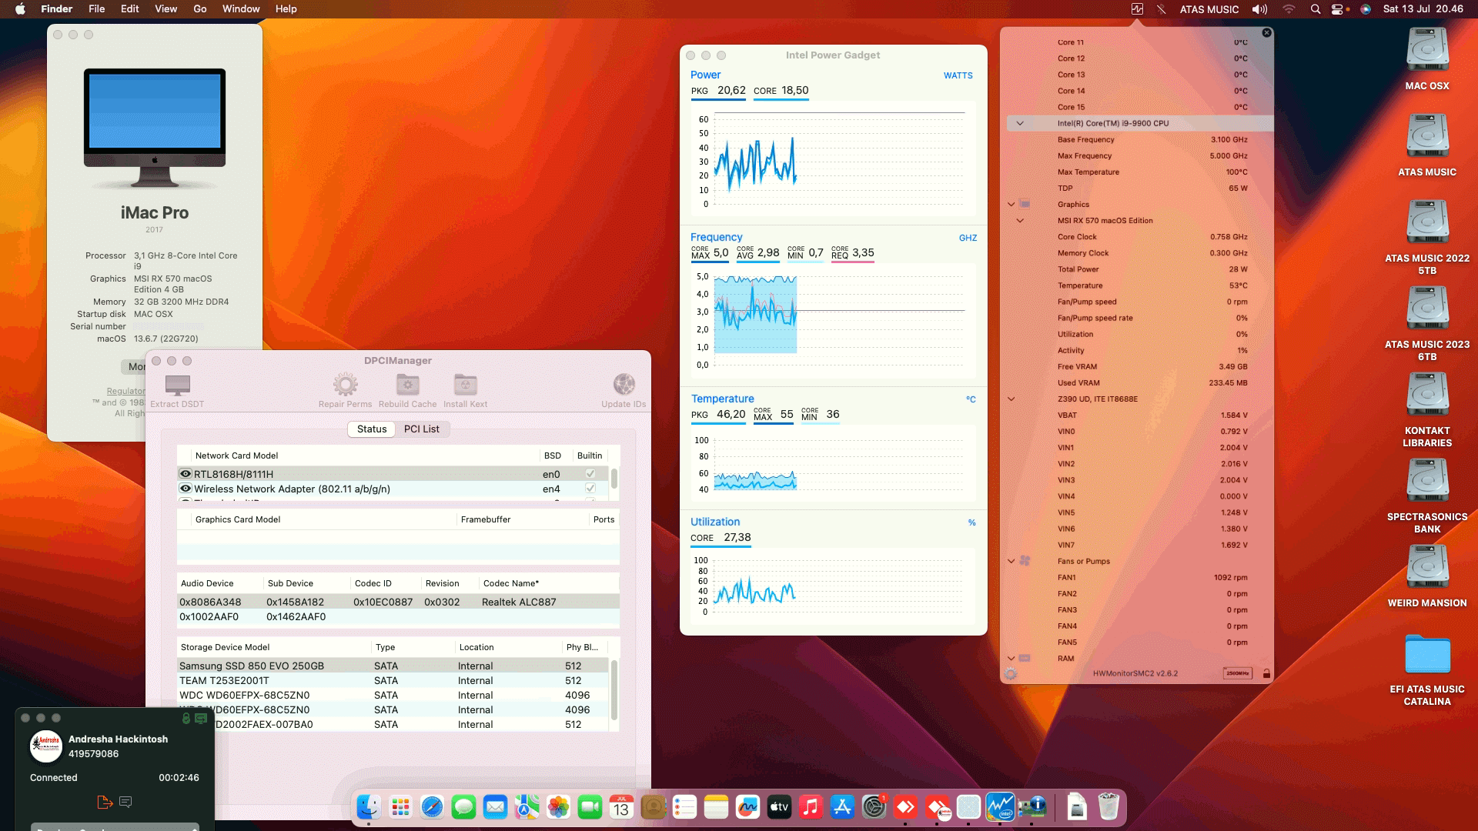Toggle Builtin checkbox for Wireless Network Adapter

[x=590, y=489]
